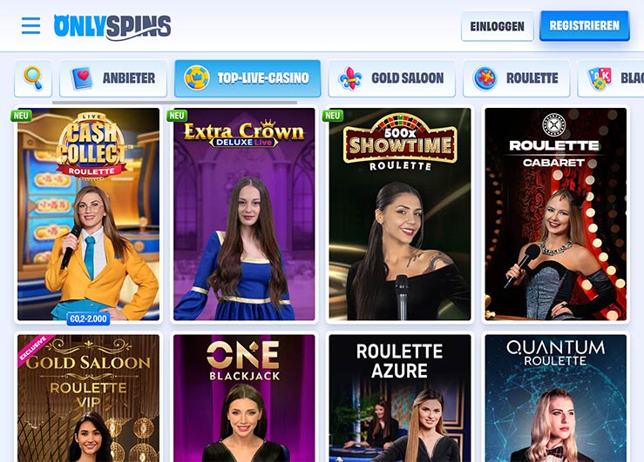Switch to the Gold Saloon tab
This screenshot has width=644, height=462.
[392, 78]
